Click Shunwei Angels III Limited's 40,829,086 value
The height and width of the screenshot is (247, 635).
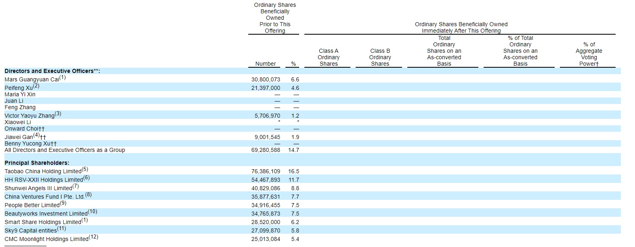point(265,188)
